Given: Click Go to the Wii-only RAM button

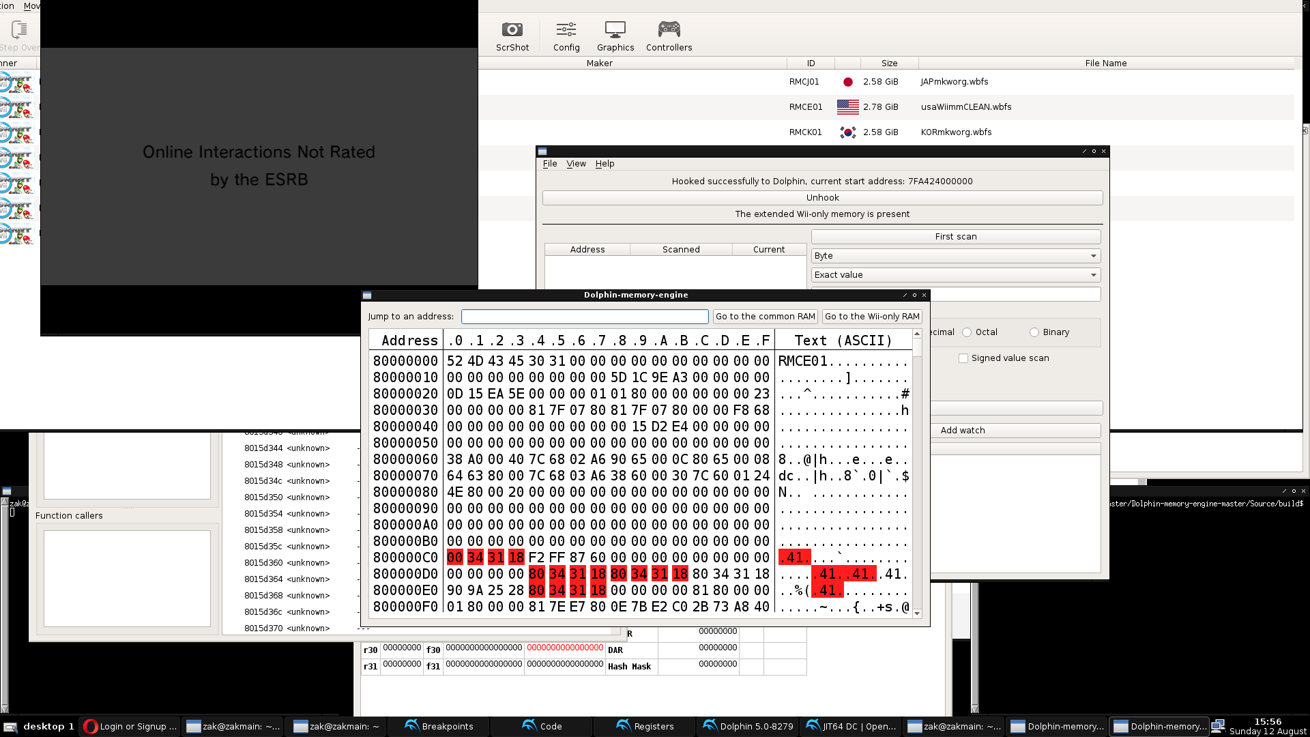Looking at the screenshot, I should (871, 316).
